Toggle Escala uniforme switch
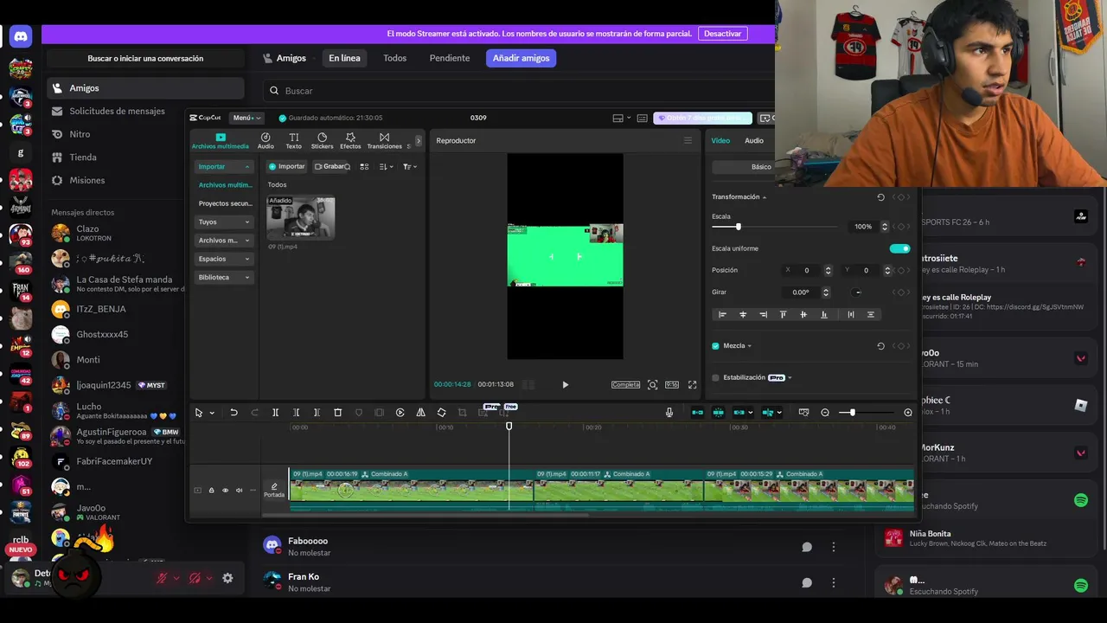Viewport: 1107px width, 623px height. coord(899,248)
